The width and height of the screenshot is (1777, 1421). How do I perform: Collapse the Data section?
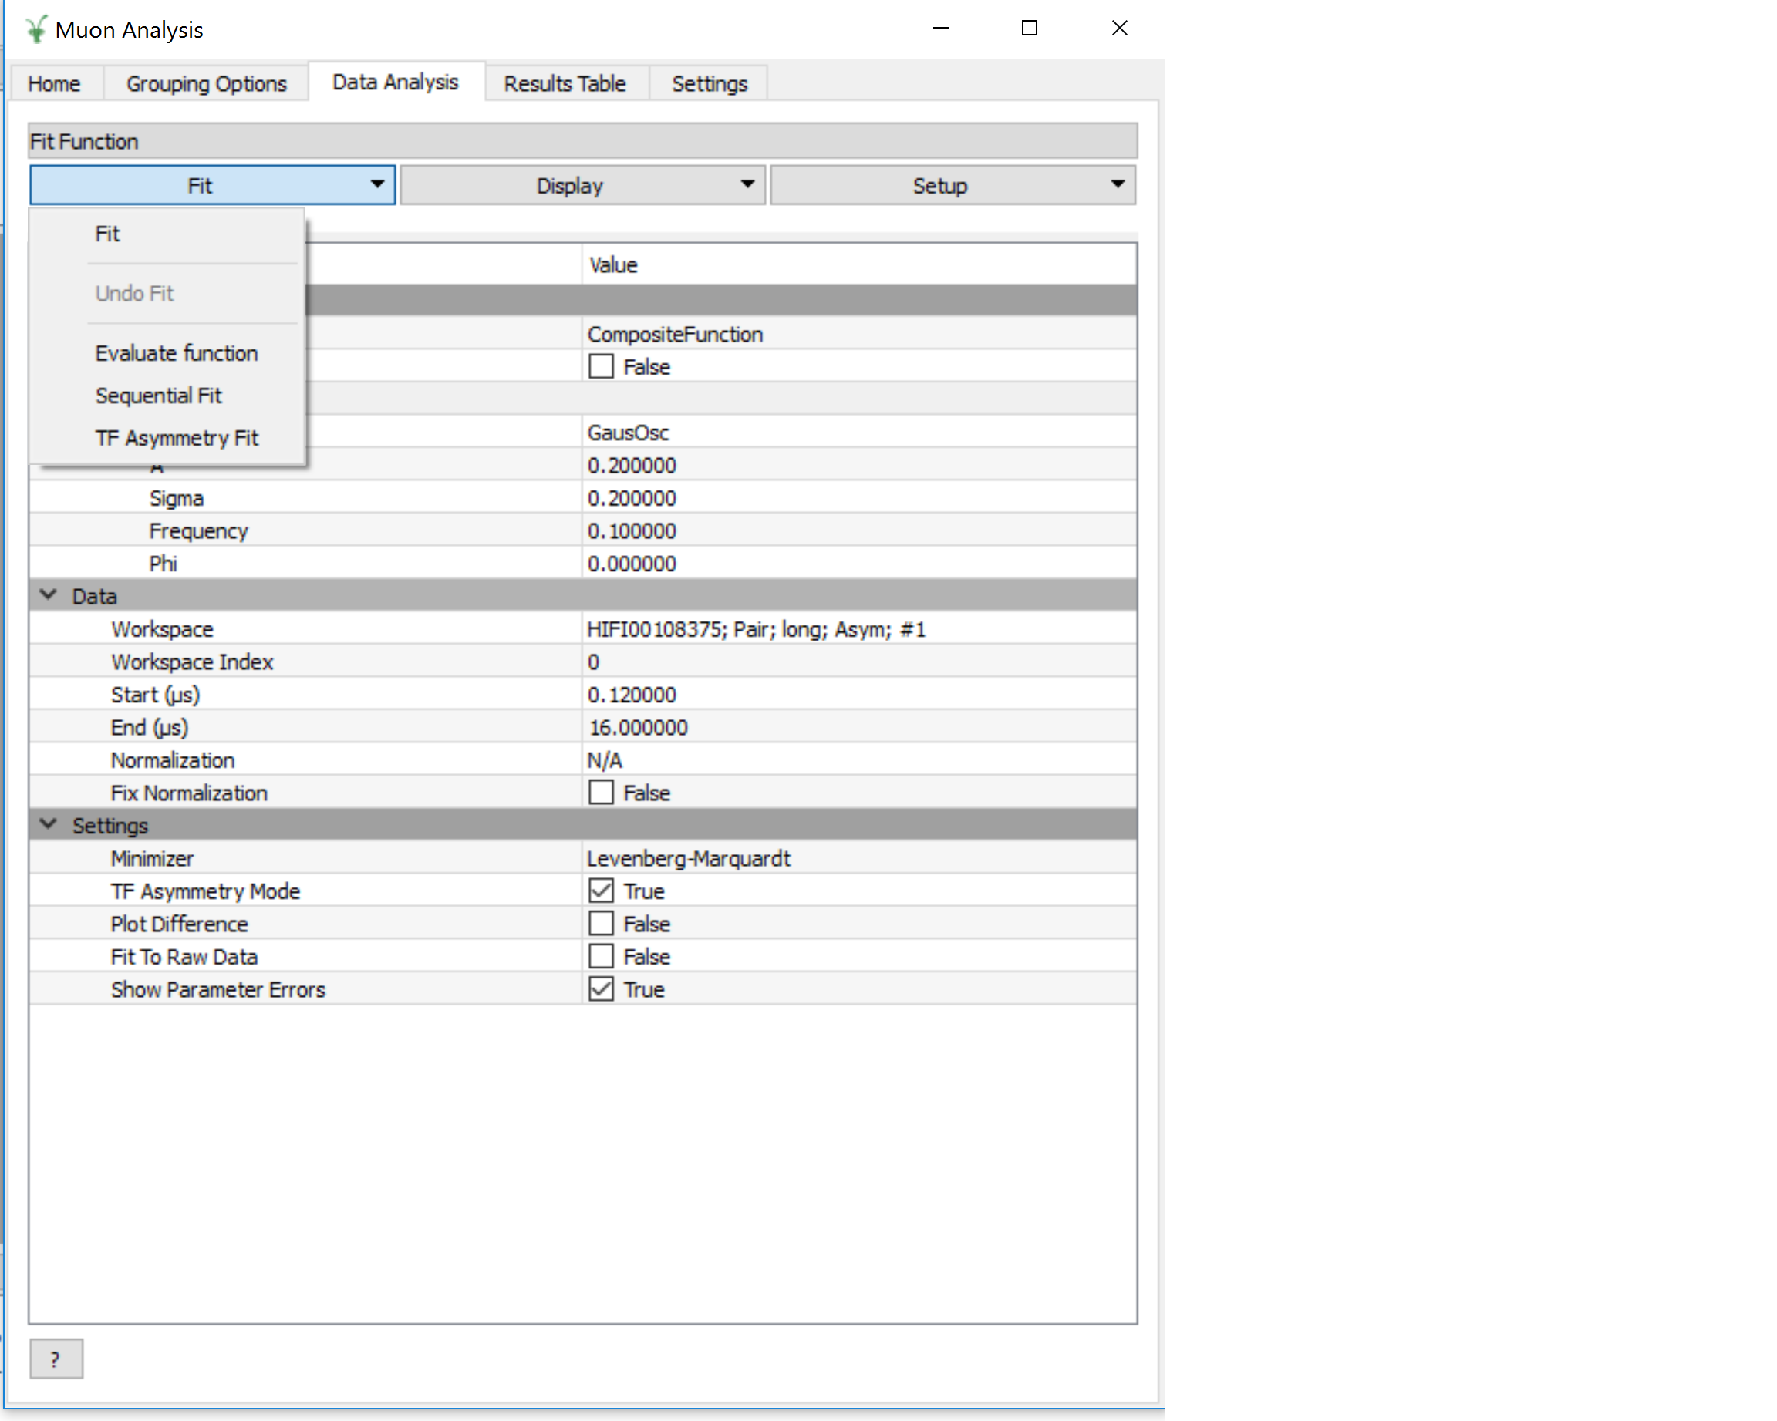click(x=49, y=595)
